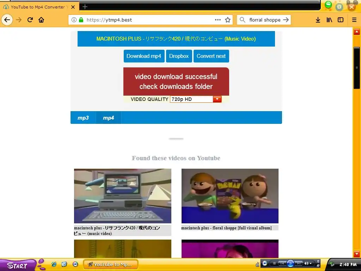Show site information with the info icon
The width and height of the screenshot is (361, 271).
click(x=74, y=20)
